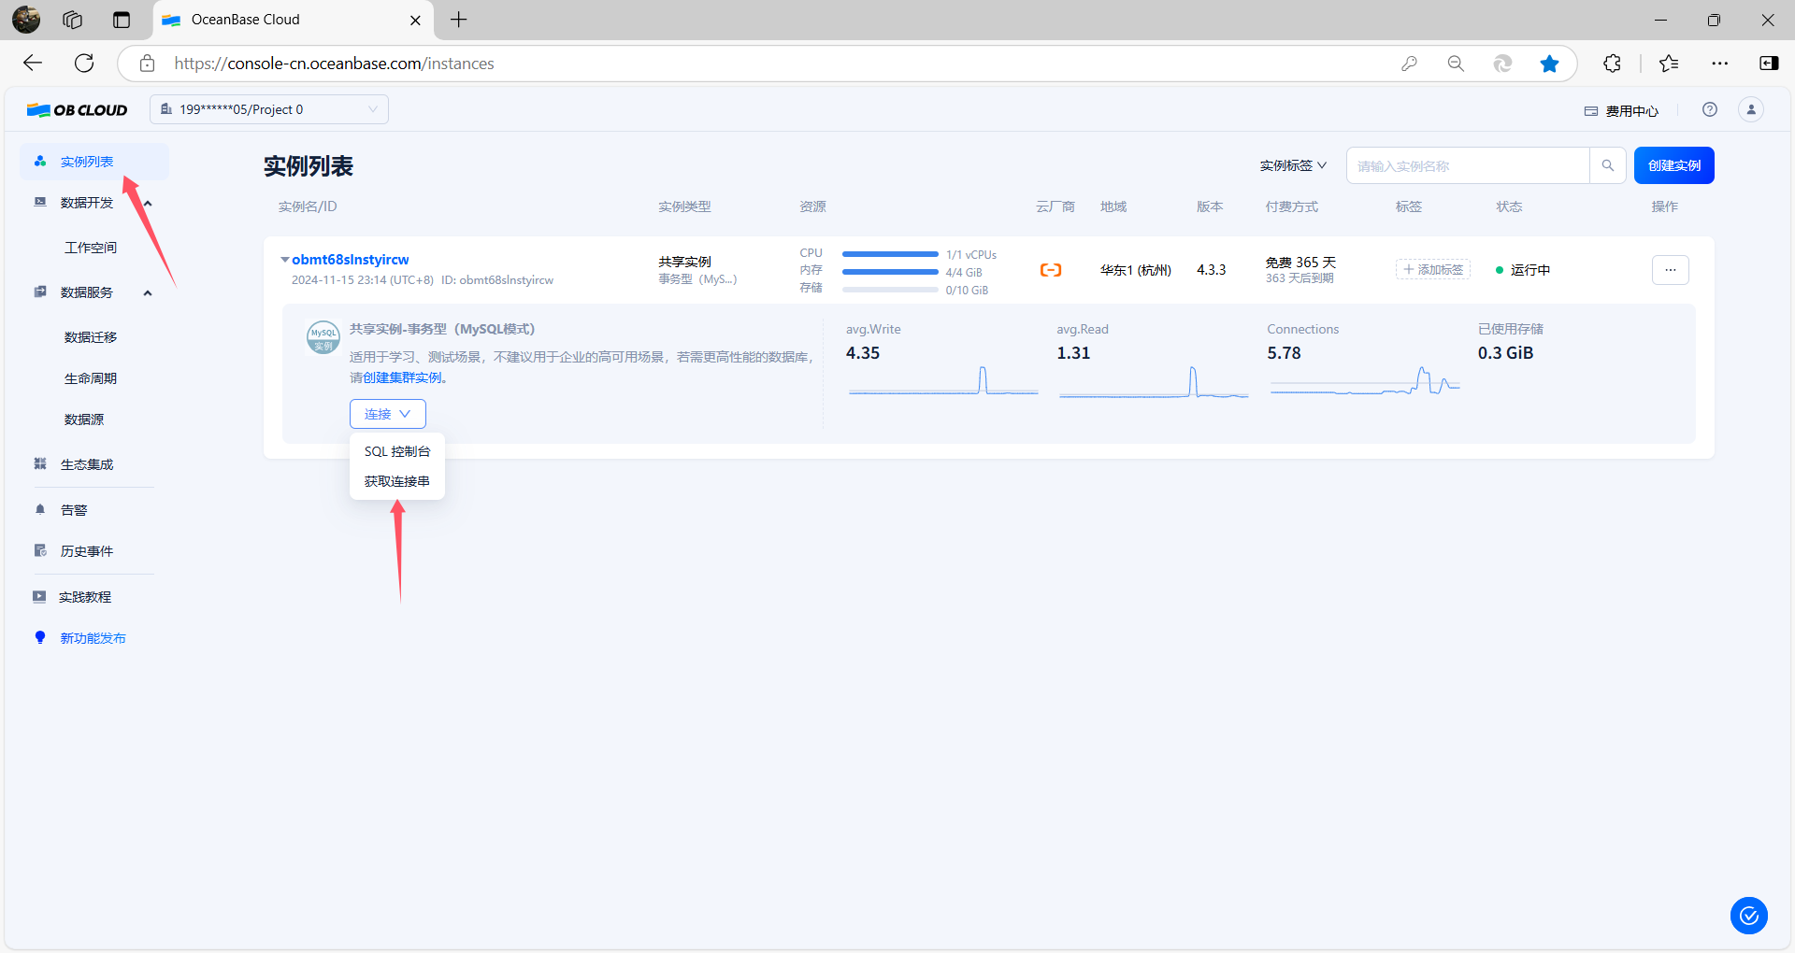Screen dimensions: 1795x953
Task: Open instance obmt68slnstyircw details link
Action: pyautogui.click(x=351, y=260)
